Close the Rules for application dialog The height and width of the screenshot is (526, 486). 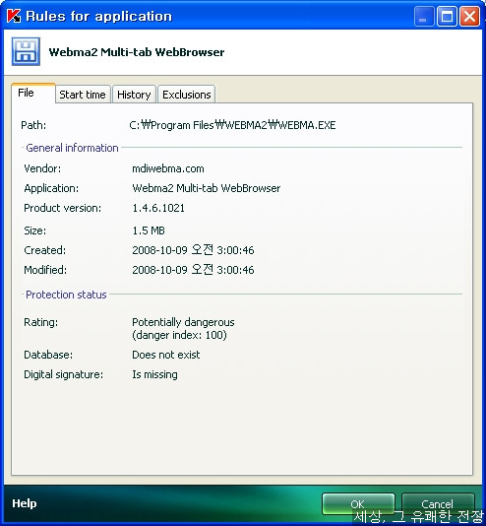469,16
